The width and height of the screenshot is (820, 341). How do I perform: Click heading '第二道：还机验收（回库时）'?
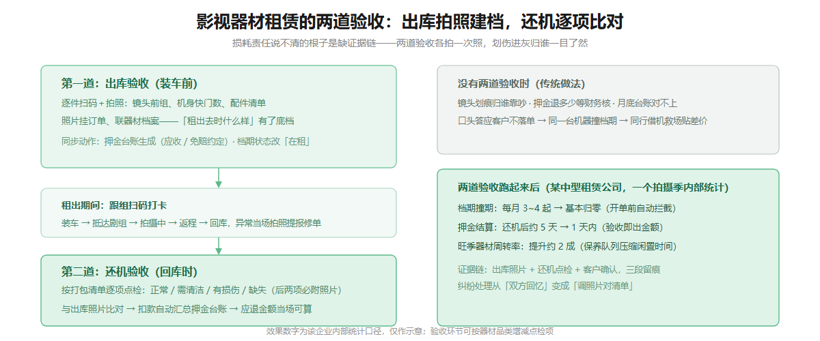pos(129,271)
